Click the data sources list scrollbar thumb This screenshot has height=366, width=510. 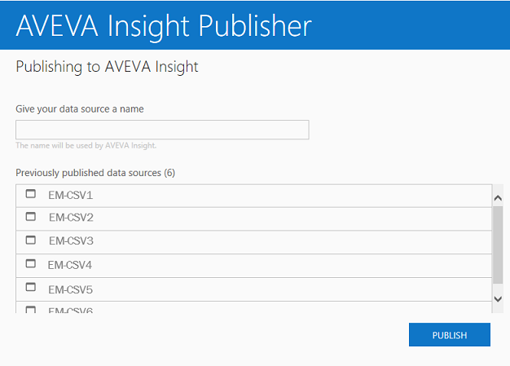click(498, 243)
